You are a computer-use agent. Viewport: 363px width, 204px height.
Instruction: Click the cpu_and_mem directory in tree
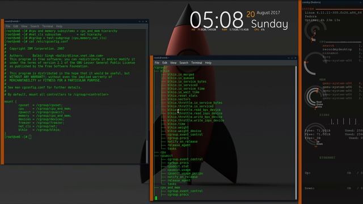(170, 188)
